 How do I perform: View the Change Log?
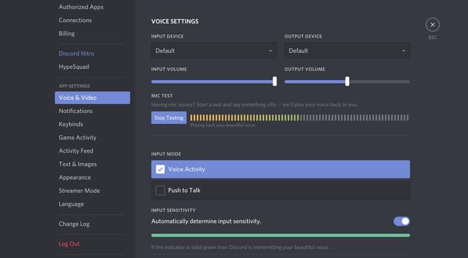pyautogui.click(x=74, y=224)
